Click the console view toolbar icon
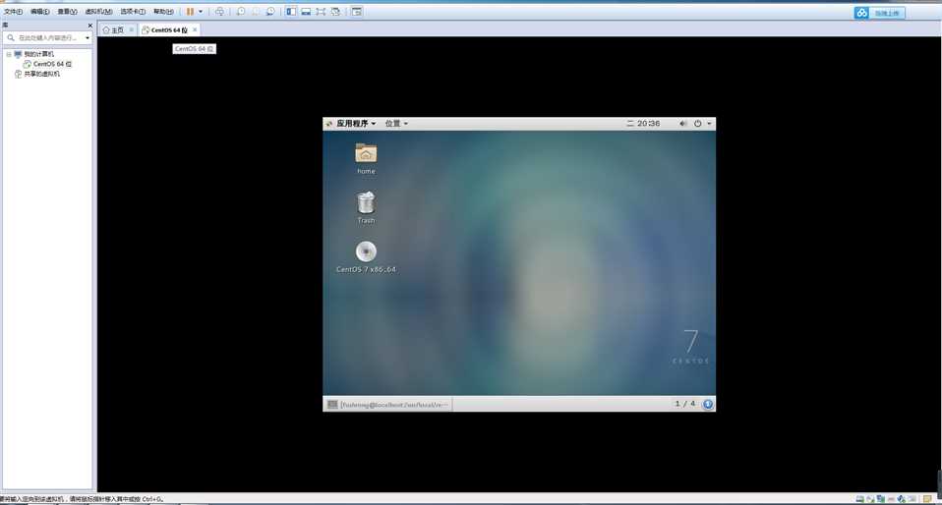The width and height of the screenshot is (942, 505). (x=357, y=12)
